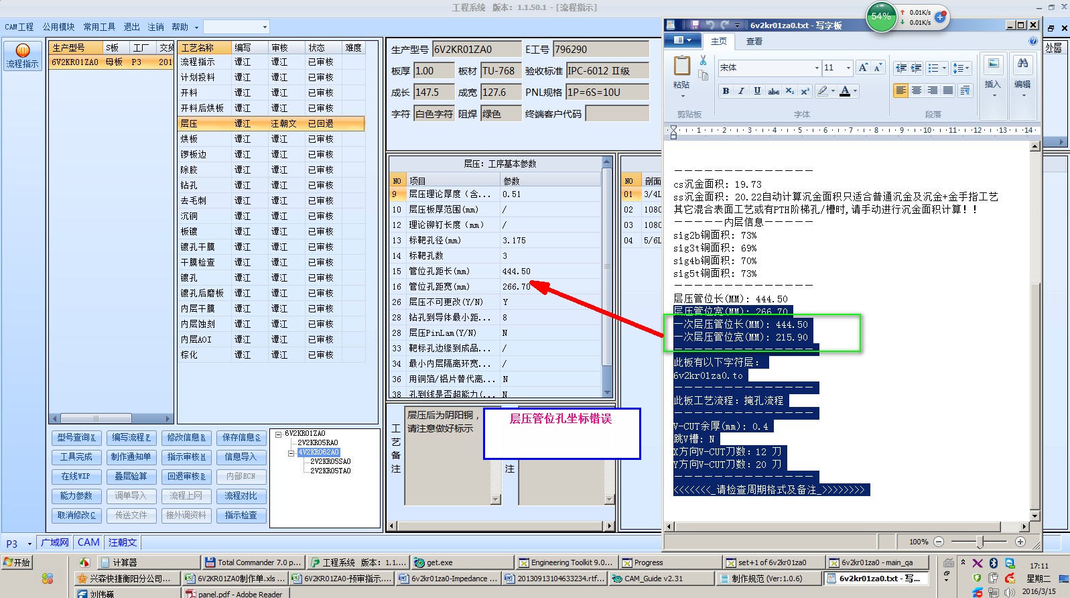Click the 型号查询X button
This screenshot has width=1070, height=598.
(x=76, y=438)
